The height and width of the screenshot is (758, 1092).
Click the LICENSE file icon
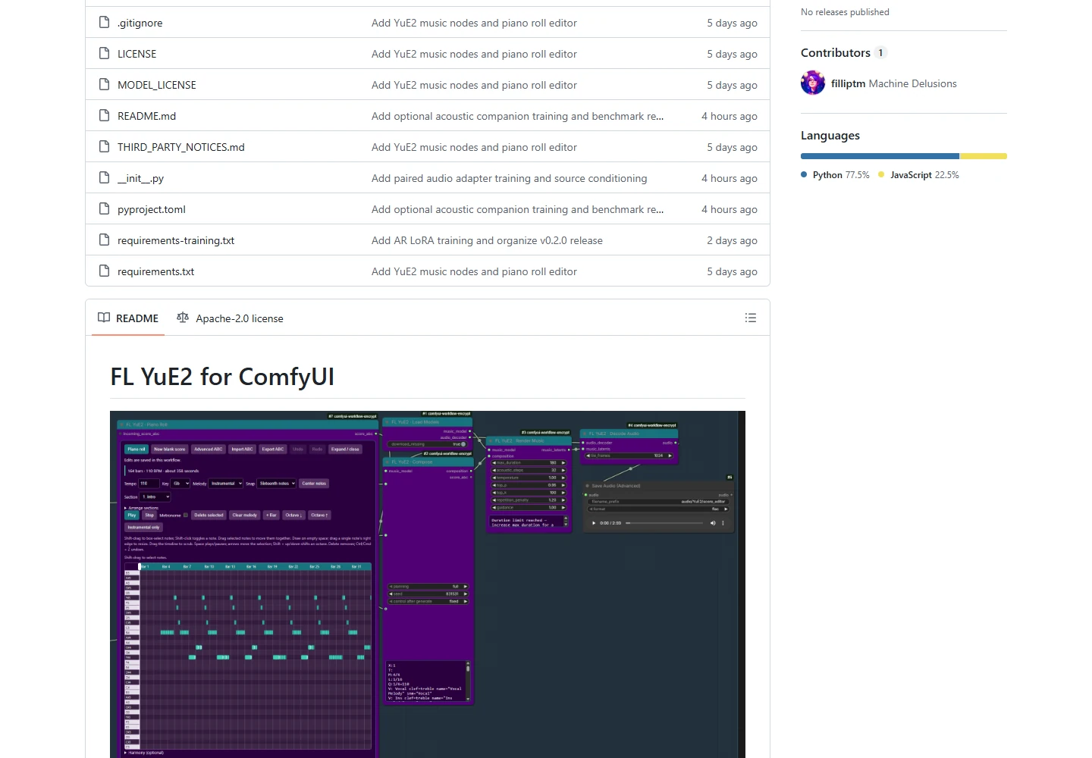tap(105, 54)
